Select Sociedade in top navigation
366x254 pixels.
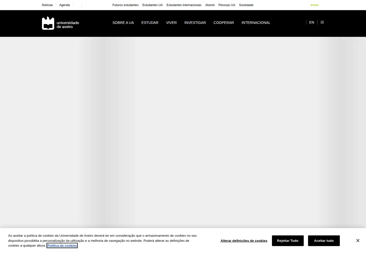[246, 5]
